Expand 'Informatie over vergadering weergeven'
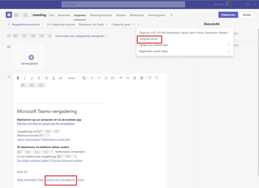Screen dimensions: 259x188 pyautogui.click(x=81, y=36)
